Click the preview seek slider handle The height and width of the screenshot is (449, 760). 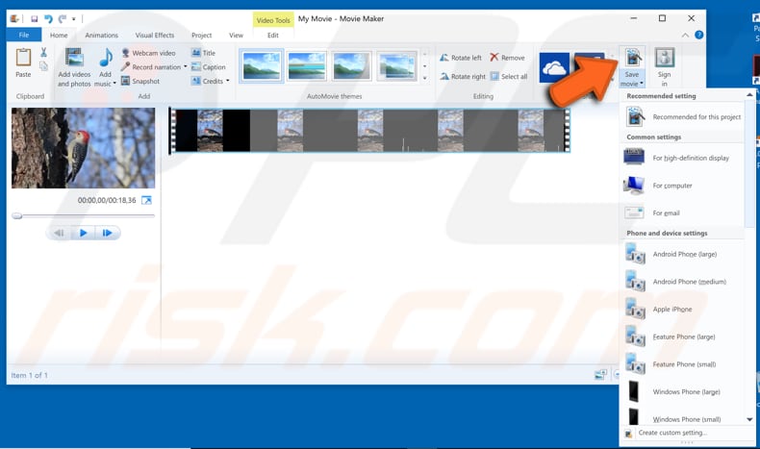[x=17, y=216]
